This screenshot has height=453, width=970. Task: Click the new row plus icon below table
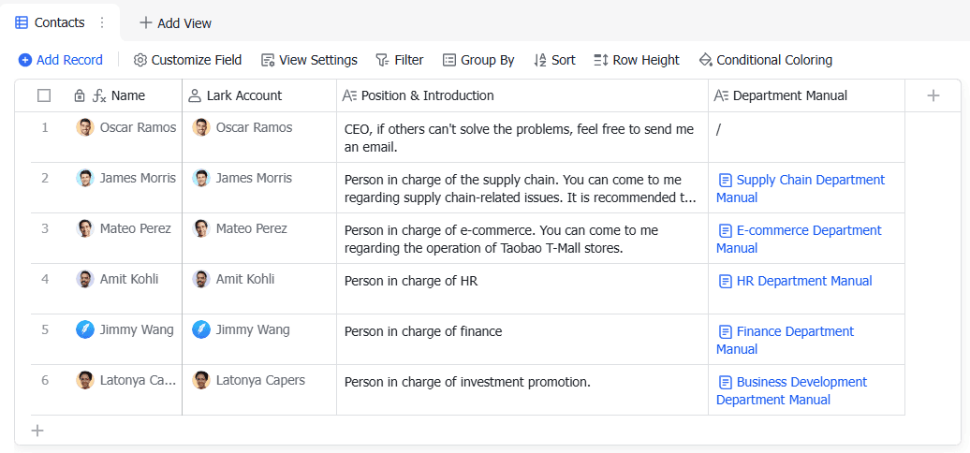tap(37, 431)
